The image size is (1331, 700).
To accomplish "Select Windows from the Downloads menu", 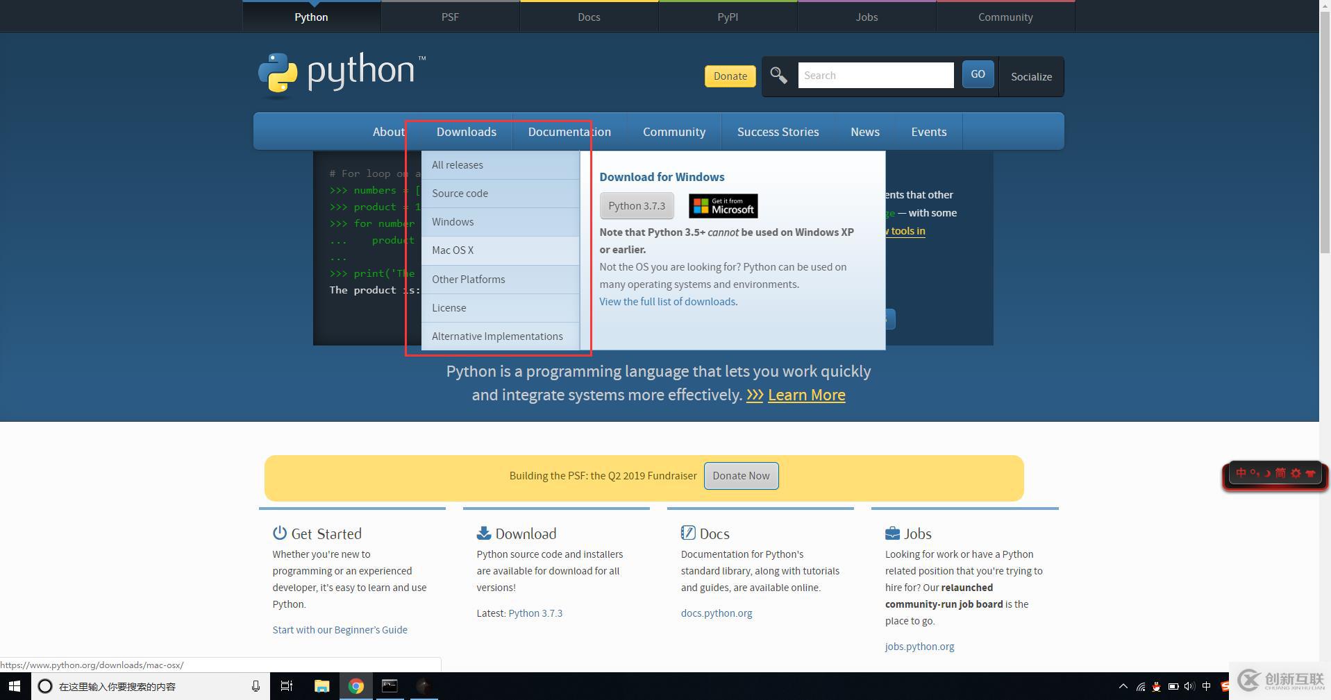I will pos(500,222).
